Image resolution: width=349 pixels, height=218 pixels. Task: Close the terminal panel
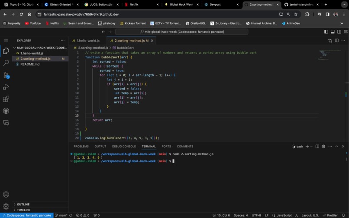(x=343, y=146)
